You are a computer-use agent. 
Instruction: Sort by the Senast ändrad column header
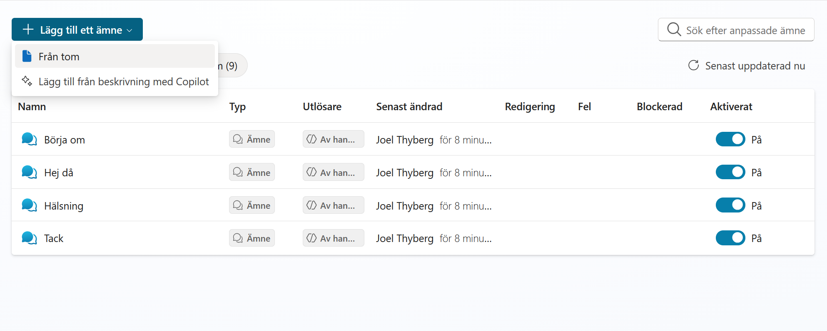coord(409,106)
